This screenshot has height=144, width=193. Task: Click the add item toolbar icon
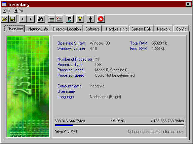coord(51,19)
